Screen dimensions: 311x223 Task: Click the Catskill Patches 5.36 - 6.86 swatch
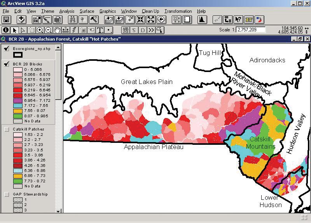18,171
